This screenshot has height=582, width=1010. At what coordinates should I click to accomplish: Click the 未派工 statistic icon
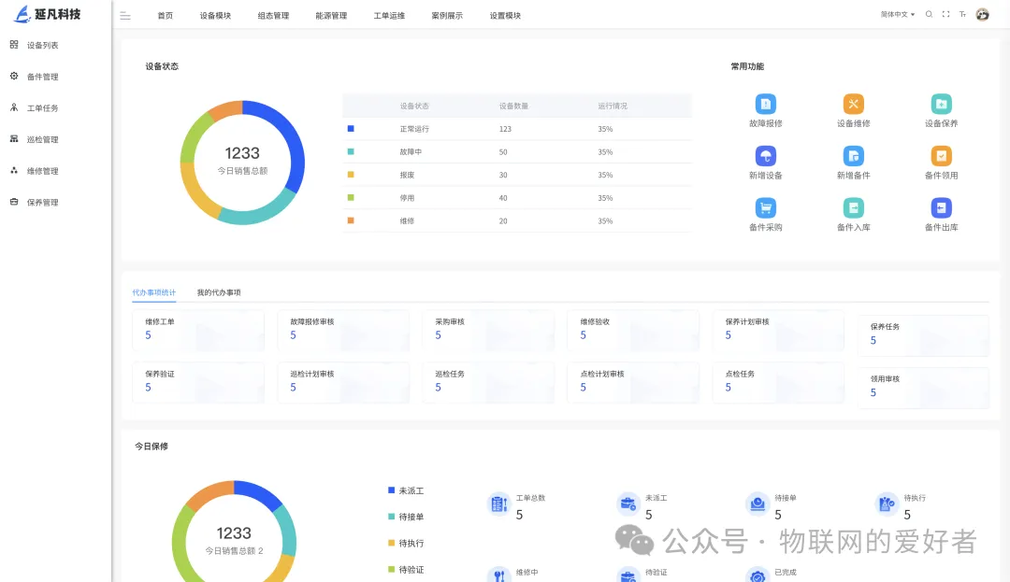pos(628,504)
